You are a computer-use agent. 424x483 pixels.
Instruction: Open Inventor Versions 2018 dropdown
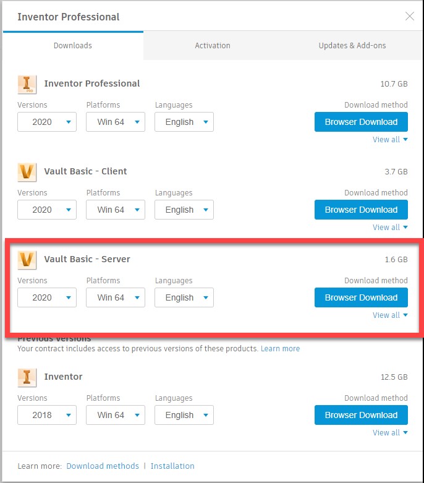tap(47, 415)
